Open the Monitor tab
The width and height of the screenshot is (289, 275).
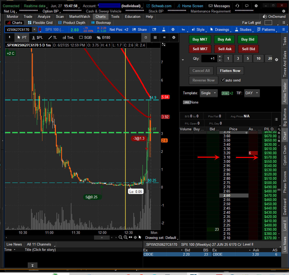12,17
